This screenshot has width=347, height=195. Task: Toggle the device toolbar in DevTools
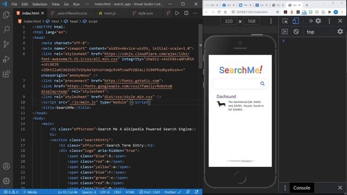tap(295, 21)
